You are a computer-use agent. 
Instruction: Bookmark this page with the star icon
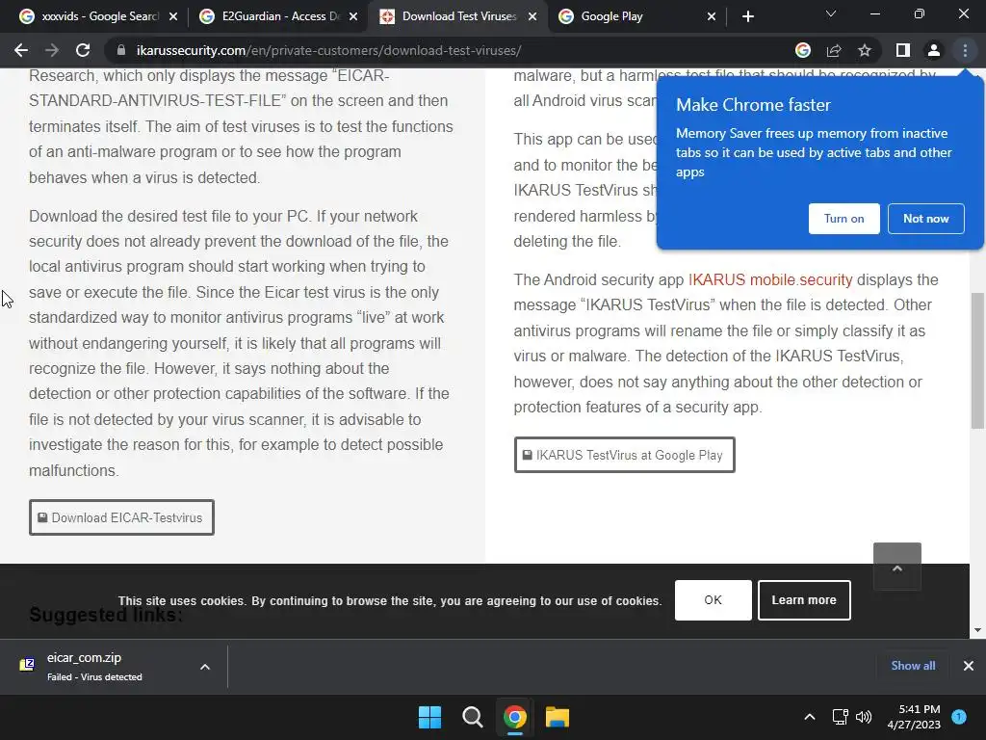[865, 50]
